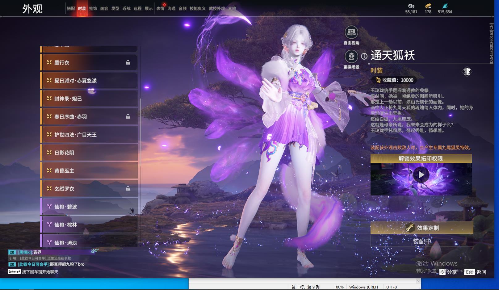Play the nine-tail fox effect preview video

[421, 175]
